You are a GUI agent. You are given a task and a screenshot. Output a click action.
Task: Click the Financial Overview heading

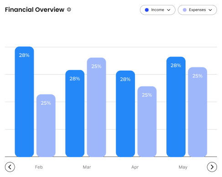pos(35,10)
